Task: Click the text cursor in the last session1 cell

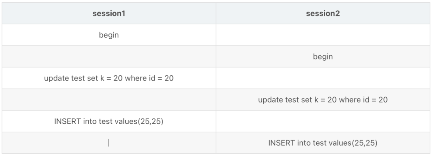Action: pyautogui.click(x=109, y=143)
